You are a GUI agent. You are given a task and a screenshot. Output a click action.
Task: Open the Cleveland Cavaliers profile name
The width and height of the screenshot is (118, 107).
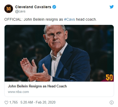click(33, 7)
